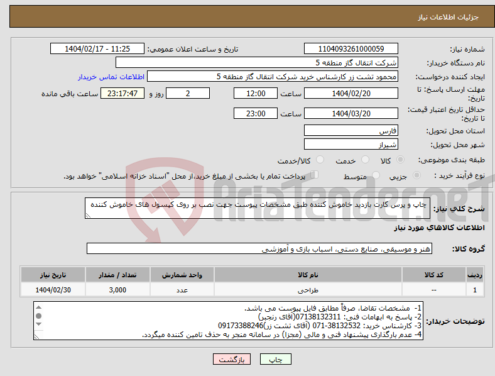495x376 pixels.
Task: Click the goods group field
Action: 259,248
